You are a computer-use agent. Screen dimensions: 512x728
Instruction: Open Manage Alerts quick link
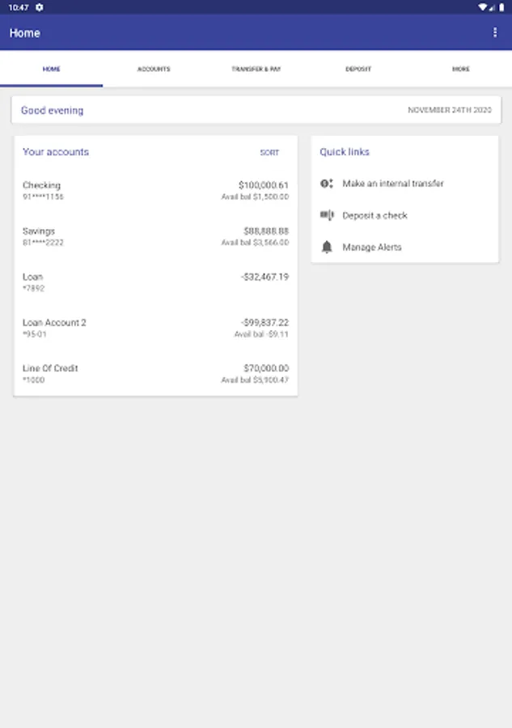point(372,248)
